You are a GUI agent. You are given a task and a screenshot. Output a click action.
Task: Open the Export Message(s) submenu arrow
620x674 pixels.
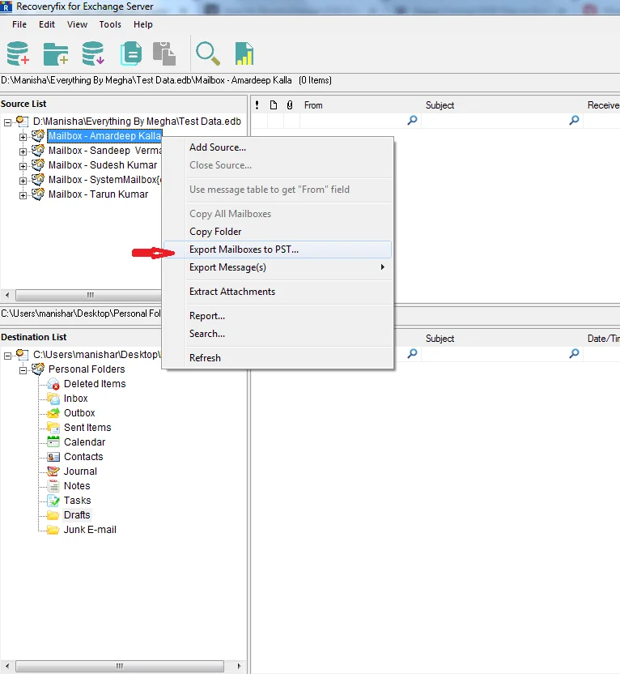(x=382, y=267)
